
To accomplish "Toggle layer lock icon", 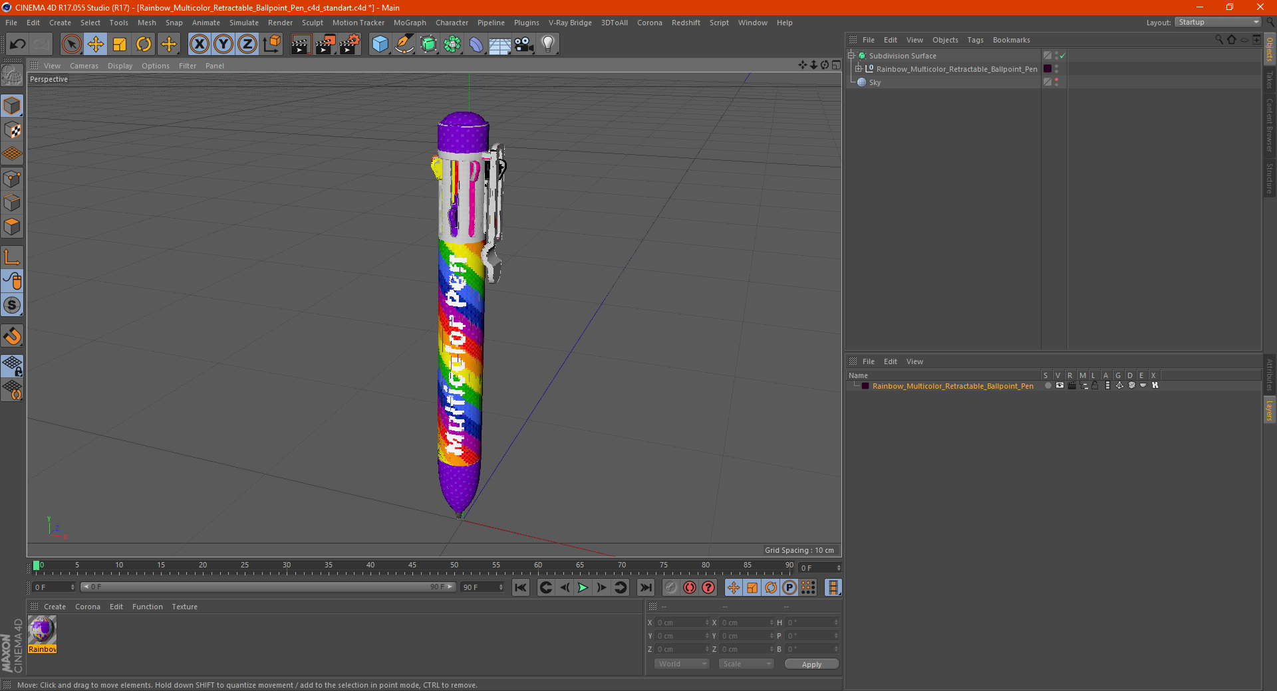I will (x=1095, y=385).
